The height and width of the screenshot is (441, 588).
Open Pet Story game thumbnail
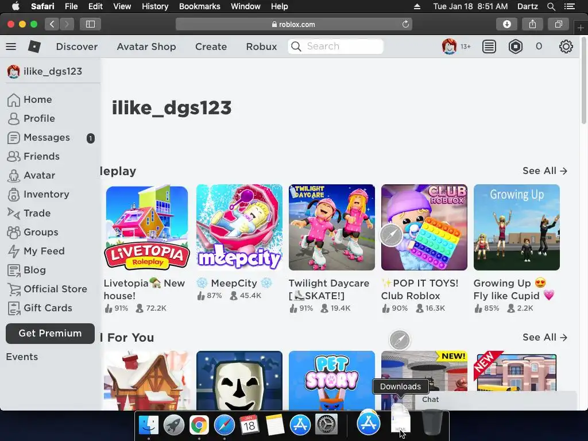pos(332,380)
